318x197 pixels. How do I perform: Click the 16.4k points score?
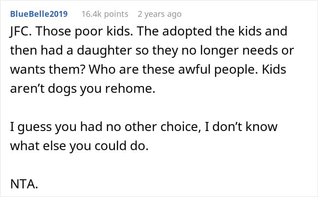coord(105,14)
